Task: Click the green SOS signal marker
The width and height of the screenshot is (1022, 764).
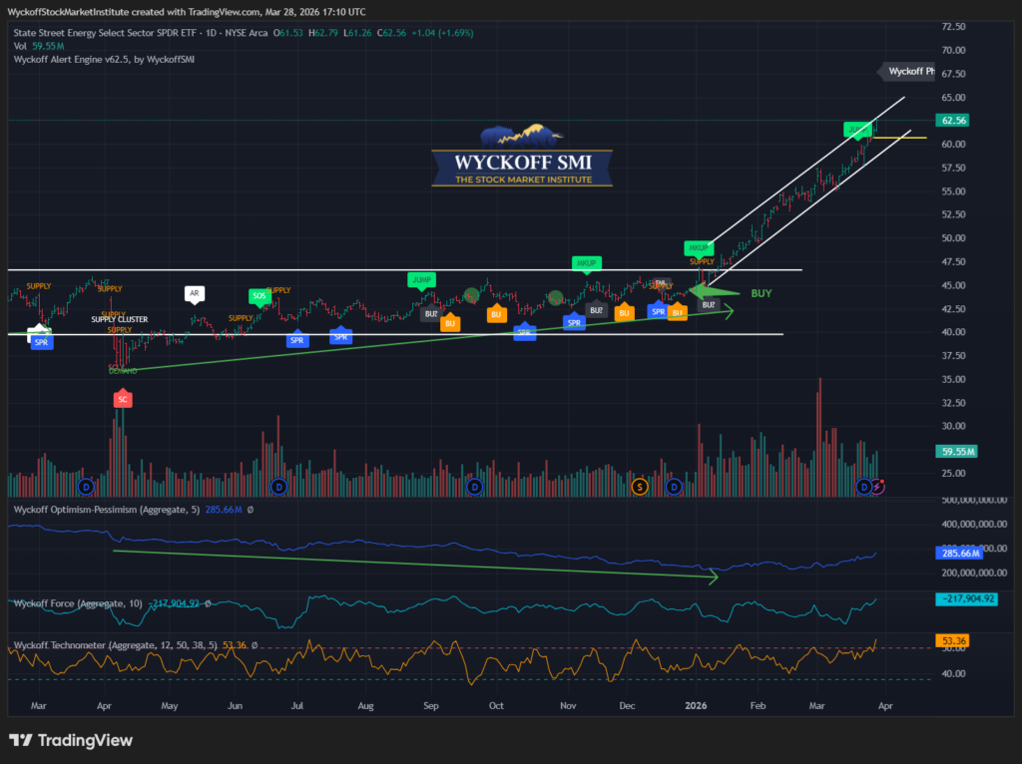Action: [259, 296]
